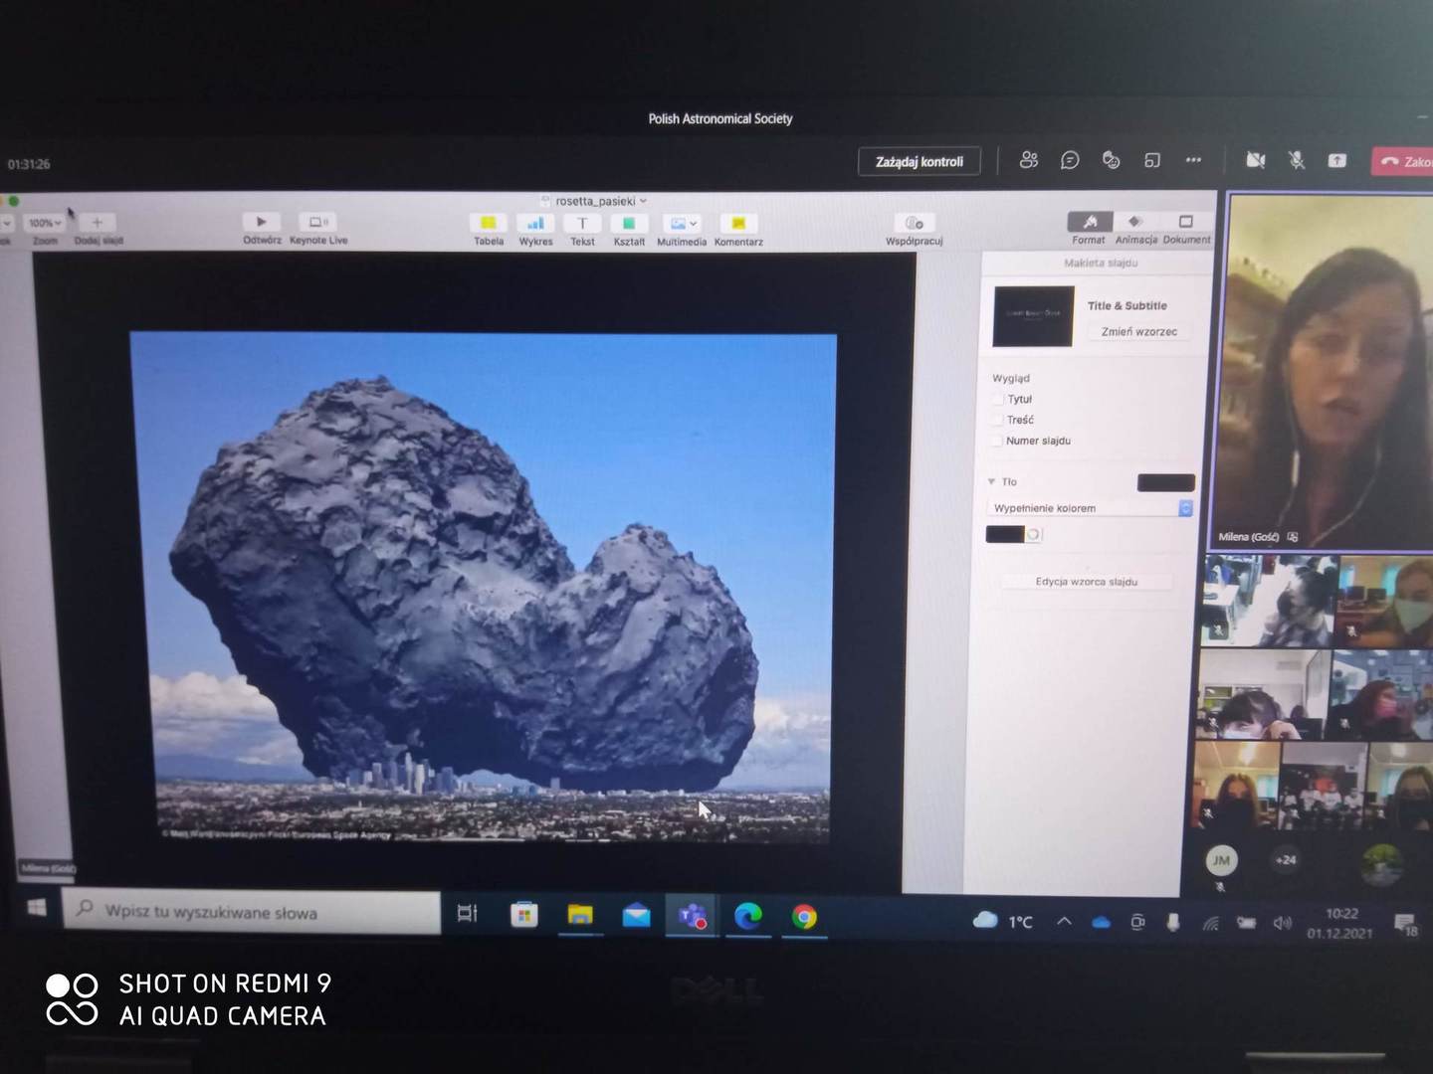Enable the Tytuł checkbox

pyautogui.click(x=997, y=399)
